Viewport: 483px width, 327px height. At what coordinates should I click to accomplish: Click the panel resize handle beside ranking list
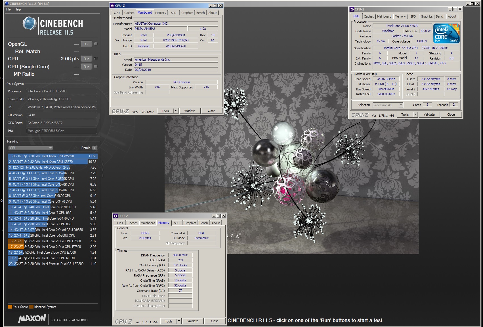pos(103,169)
